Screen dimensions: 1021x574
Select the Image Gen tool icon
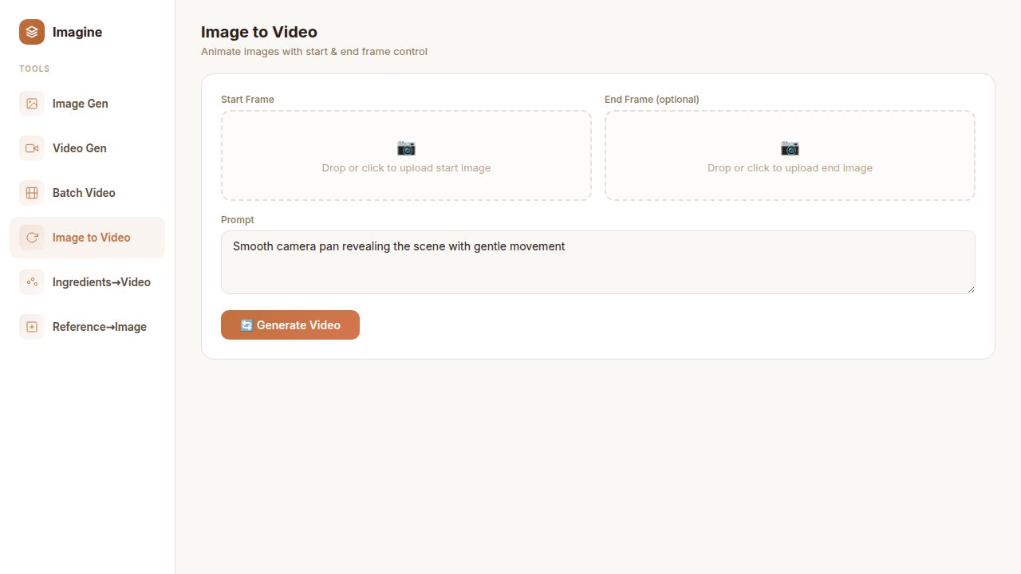pos(31,103)
